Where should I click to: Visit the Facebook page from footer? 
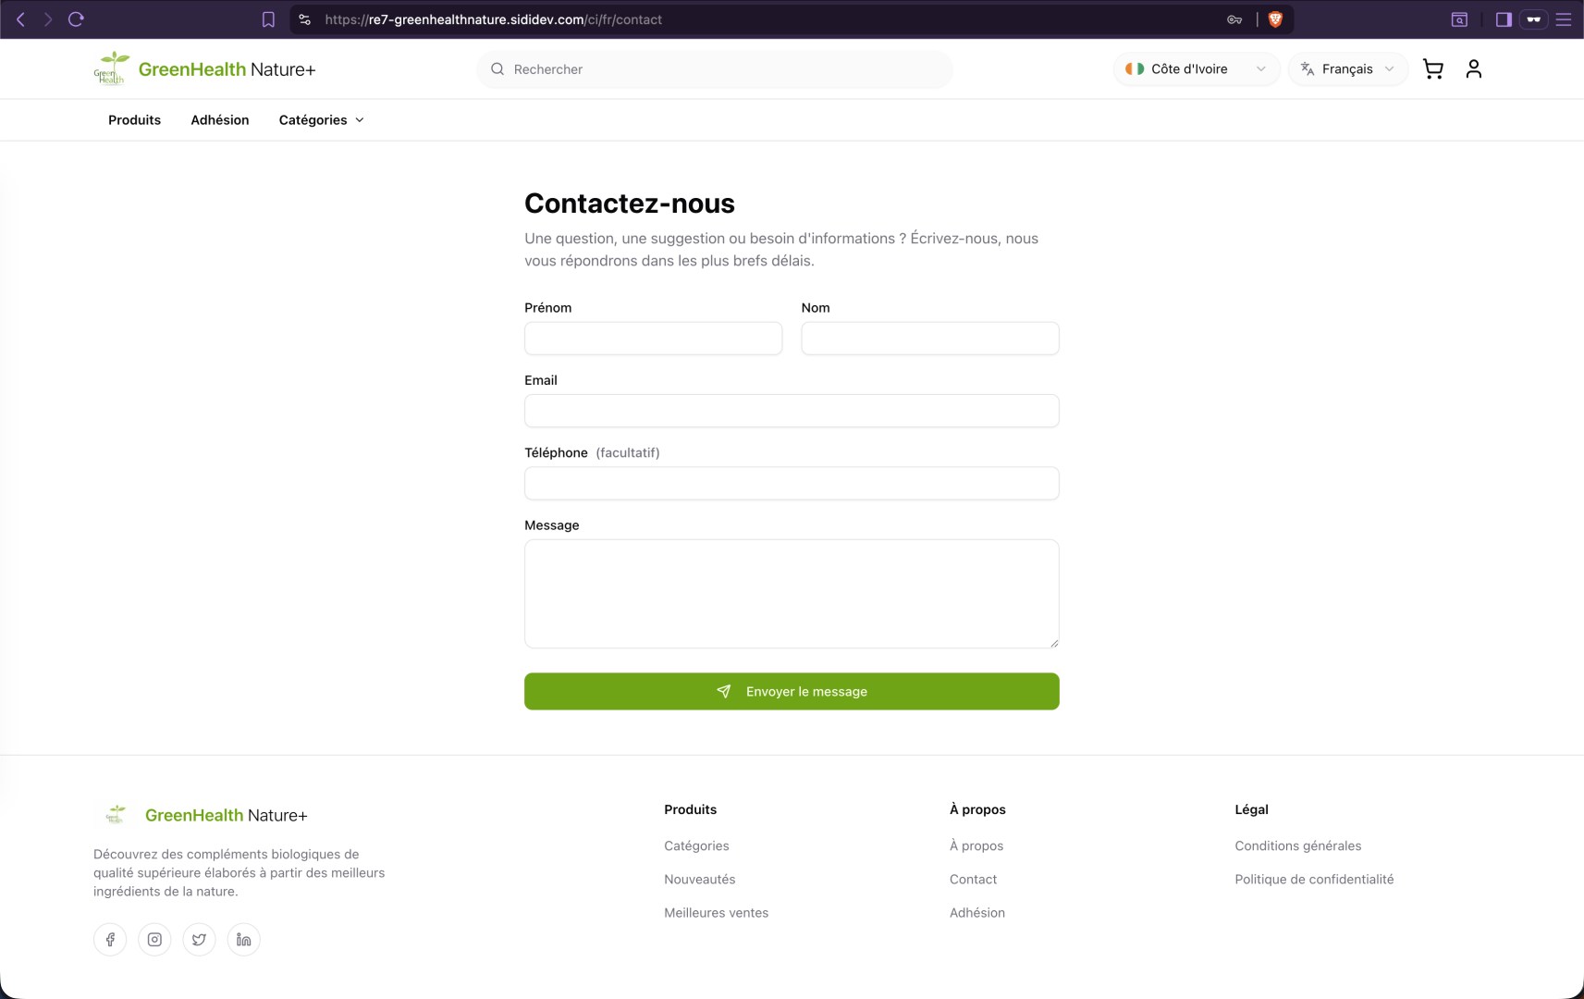(x=110, y=939)
